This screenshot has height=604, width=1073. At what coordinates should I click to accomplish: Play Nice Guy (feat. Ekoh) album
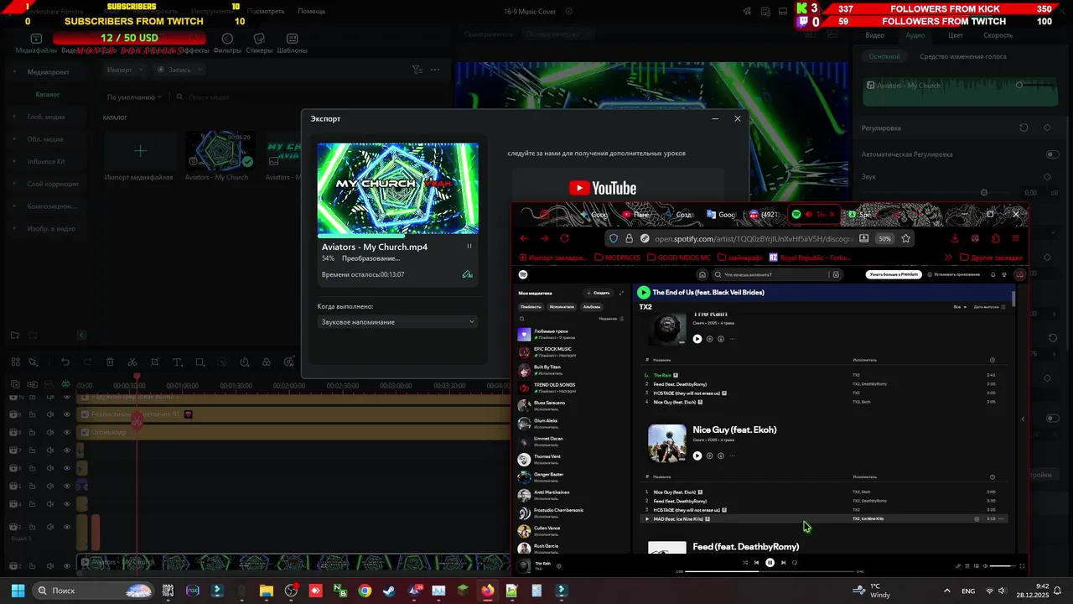click(x=697, y=456)
